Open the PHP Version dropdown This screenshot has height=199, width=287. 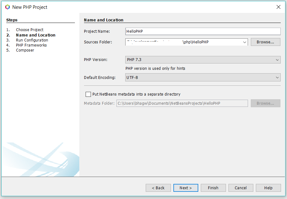pyautogui.click(x=203, y=60)
